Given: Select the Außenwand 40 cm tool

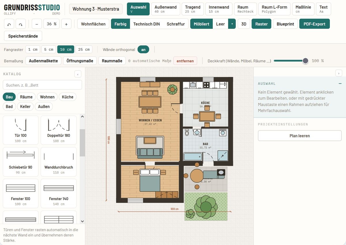Looking at the screenshot, I should pos(165,9).
